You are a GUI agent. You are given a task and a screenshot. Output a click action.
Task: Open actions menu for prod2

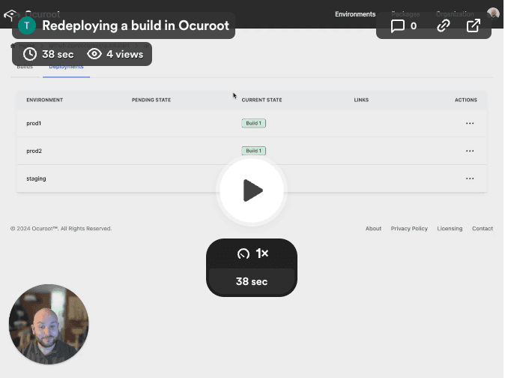pyautogui.click(x=470, y=151)
